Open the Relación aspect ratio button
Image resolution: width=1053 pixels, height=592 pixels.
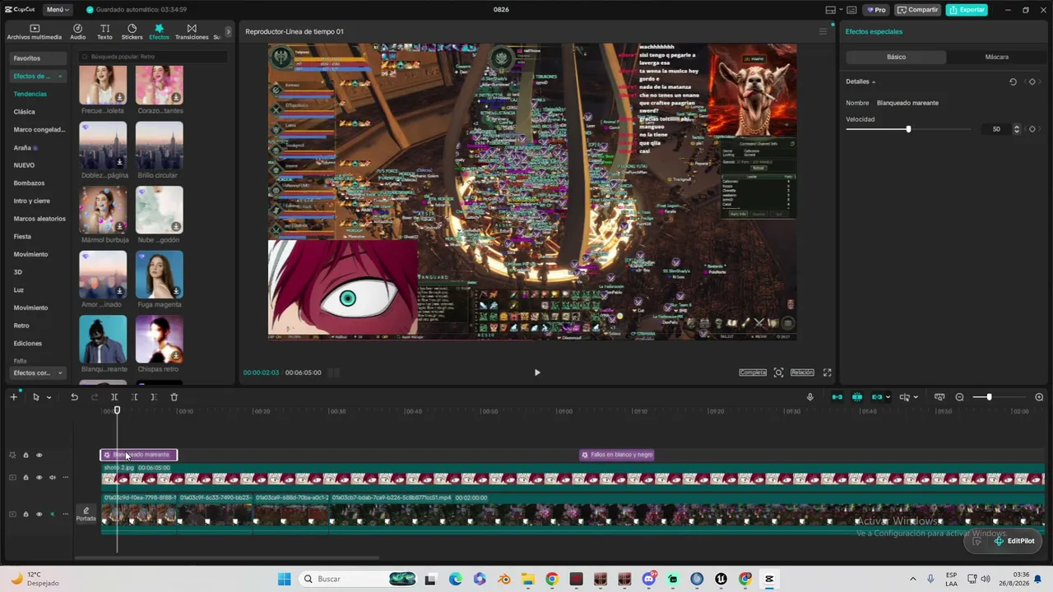[x=802, y=372]
